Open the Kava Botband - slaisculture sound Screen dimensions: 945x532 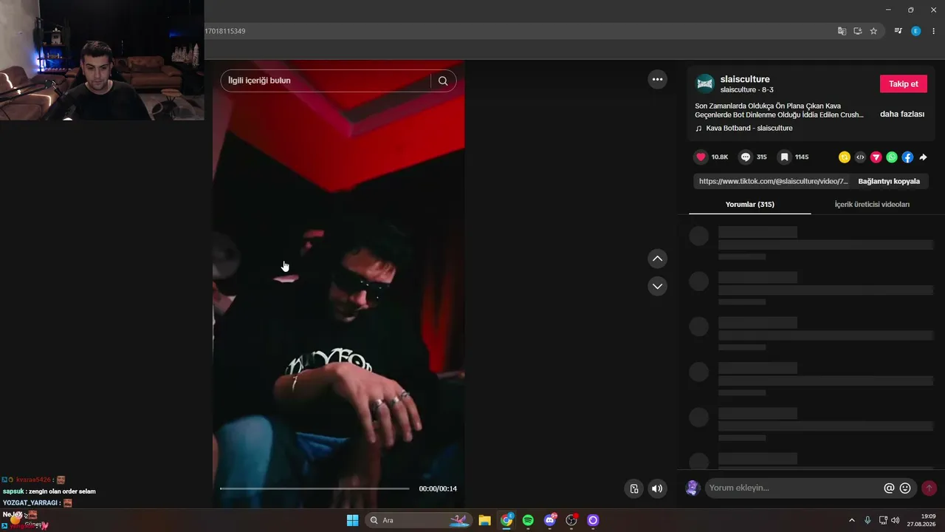click(x=749, y=129)
